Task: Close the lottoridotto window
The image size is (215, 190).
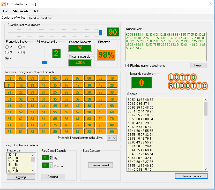Action: (211, 4)
